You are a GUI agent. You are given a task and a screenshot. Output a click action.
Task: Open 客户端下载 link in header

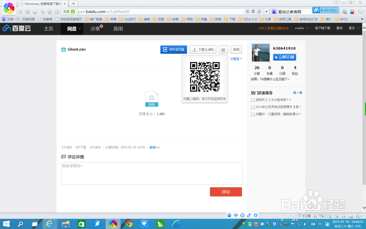[322, 28]
